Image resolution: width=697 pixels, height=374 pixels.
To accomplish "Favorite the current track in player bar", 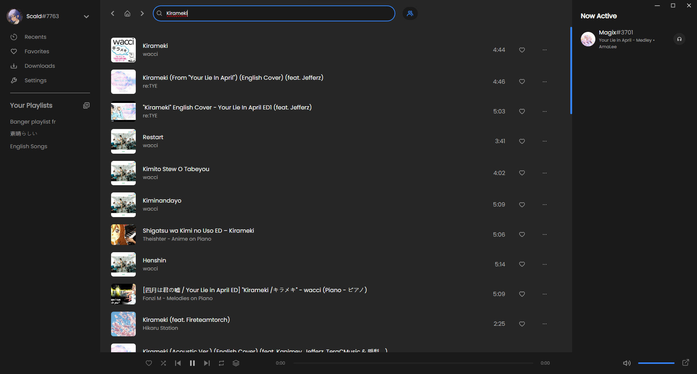I will pos(149,363).
